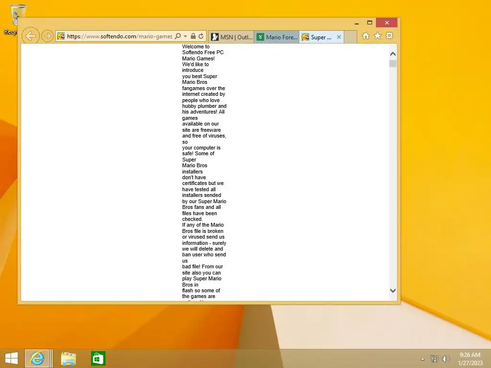Open File Explorer from the taskbar

68,358
